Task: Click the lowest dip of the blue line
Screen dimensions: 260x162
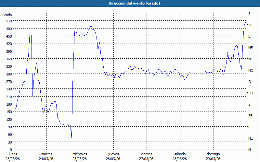Action: coord(71,138)
